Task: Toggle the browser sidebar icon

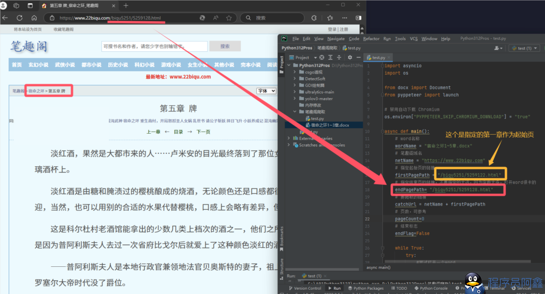Action: [358, 18]
